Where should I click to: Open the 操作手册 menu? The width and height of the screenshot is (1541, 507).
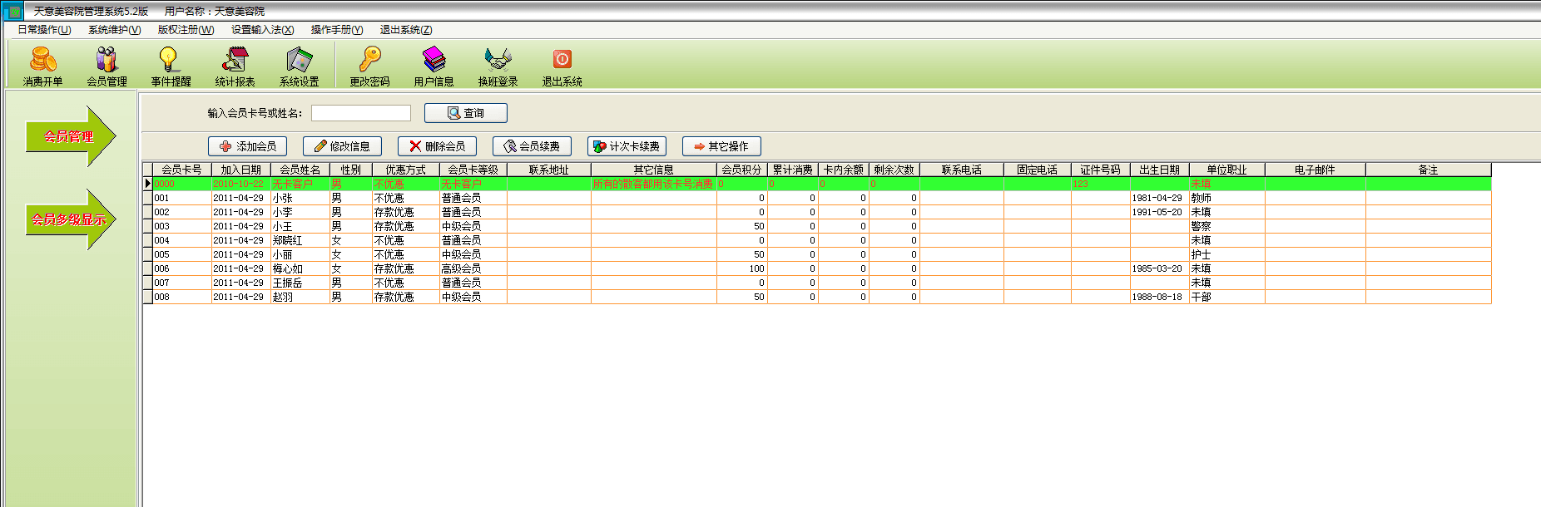click(336, 30)
